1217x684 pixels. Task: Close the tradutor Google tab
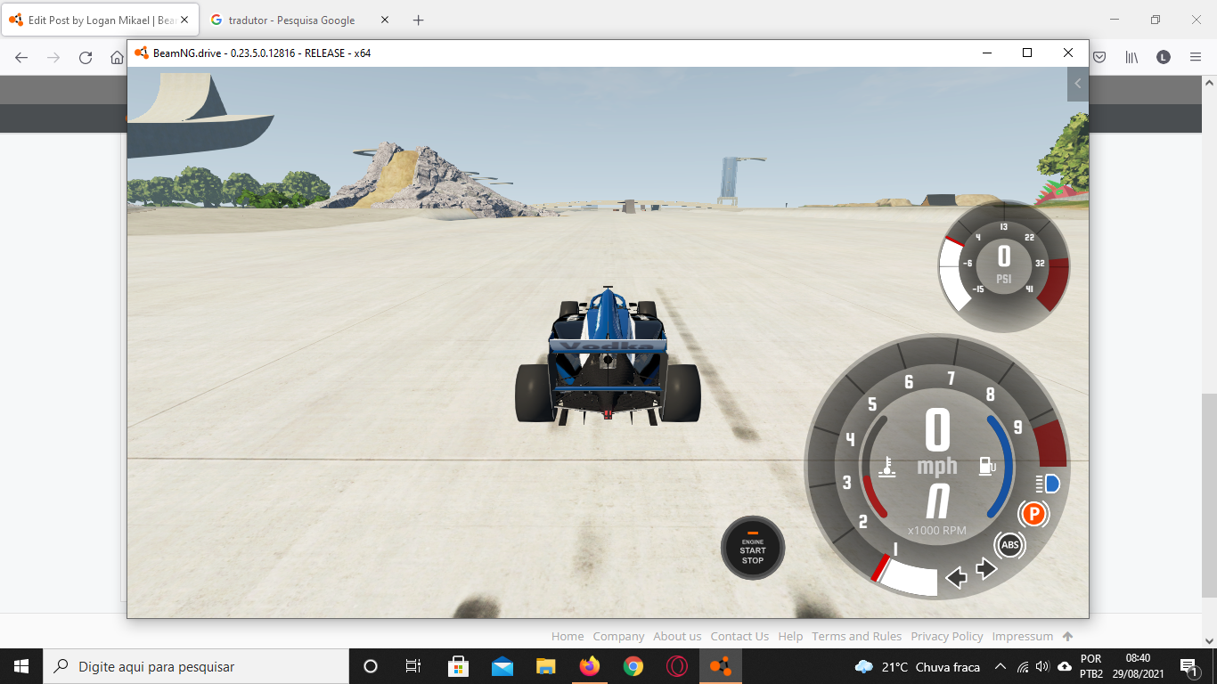[x=385, y=20]
